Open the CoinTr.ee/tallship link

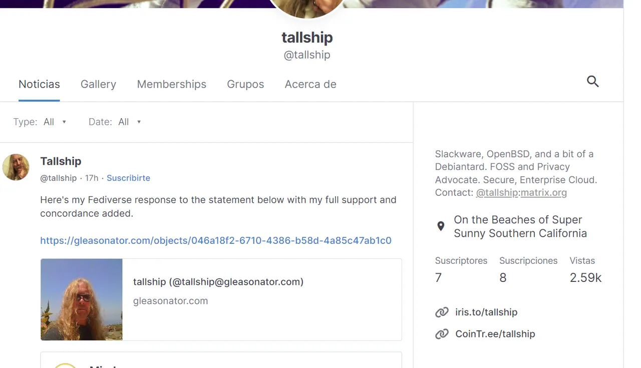pos(495,334)
